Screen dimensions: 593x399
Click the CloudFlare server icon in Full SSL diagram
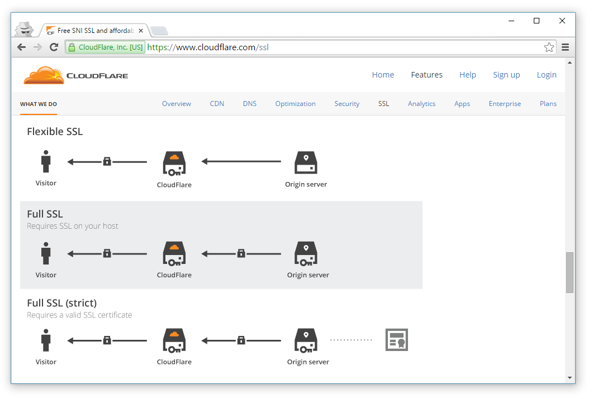coord(174,254)
